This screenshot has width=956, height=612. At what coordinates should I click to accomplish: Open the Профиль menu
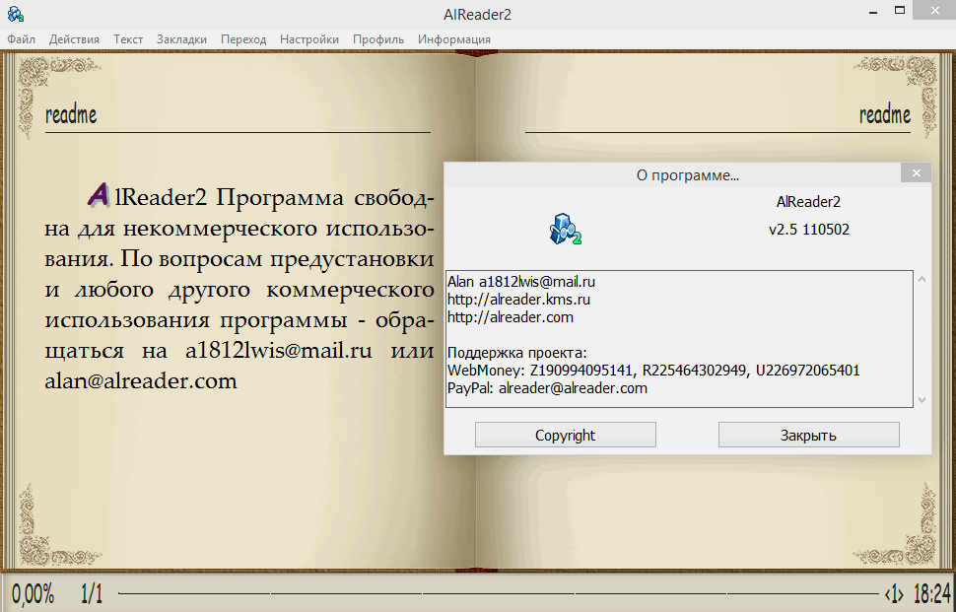[378, 39]
